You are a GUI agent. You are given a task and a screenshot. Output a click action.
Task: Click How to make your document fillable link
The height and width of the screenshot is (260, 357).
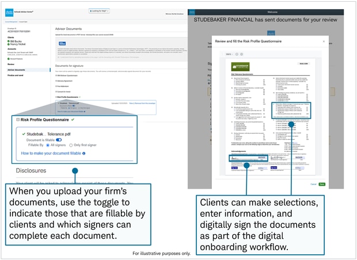(51, 154)
